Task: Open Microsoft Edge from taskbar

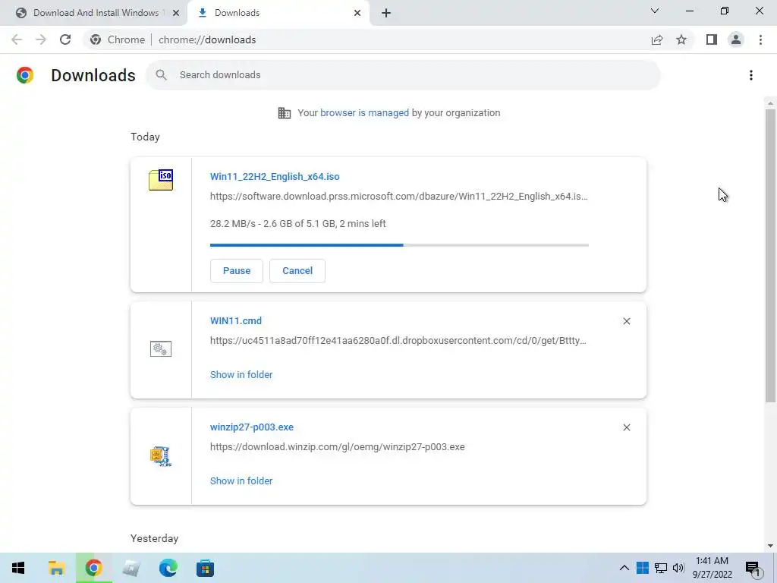Action: (x=168, y=568)
